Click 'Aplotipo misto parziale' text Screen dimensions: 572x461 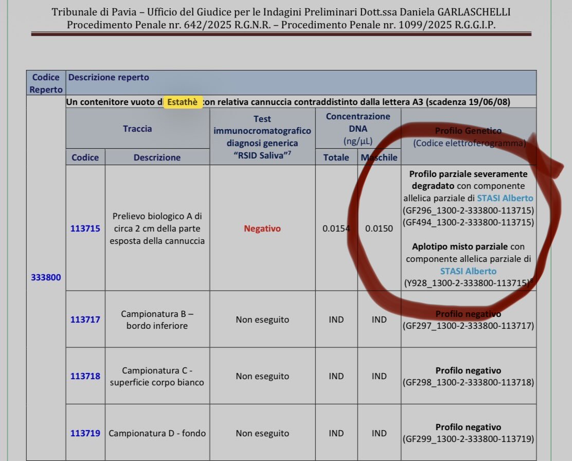pos(460,246)
